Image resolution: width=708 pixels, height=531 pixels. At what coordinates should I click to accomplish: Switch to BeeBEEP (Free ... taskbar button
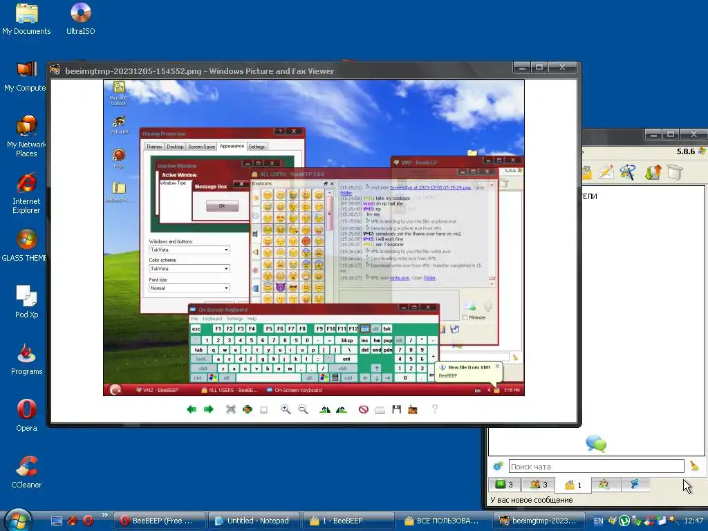tap(158, 521)
